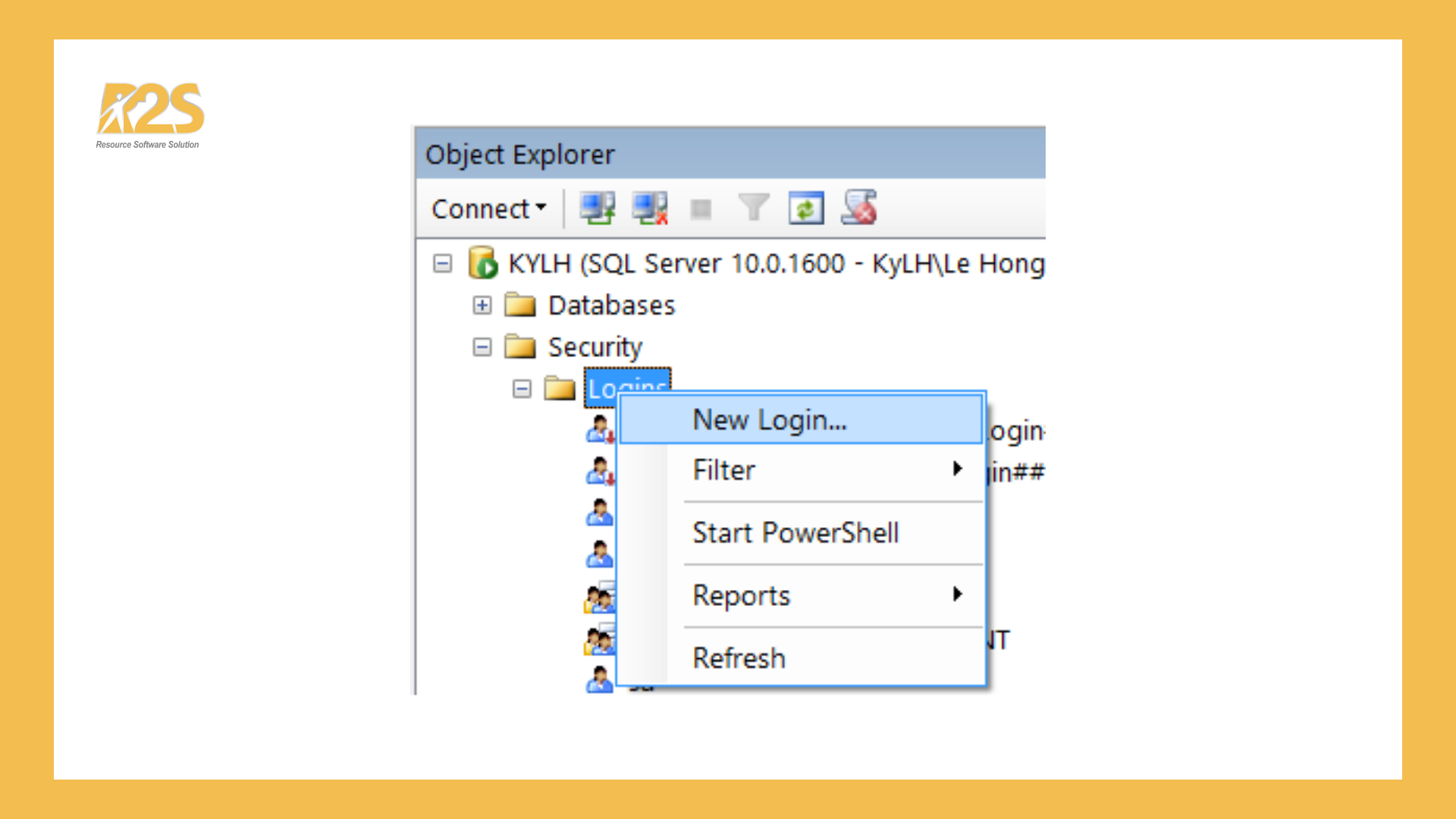Image resolution: width=1456 pixels, height=819 pixels.
Task: Click the Connect to Server icon
Action: coord(595,209)
